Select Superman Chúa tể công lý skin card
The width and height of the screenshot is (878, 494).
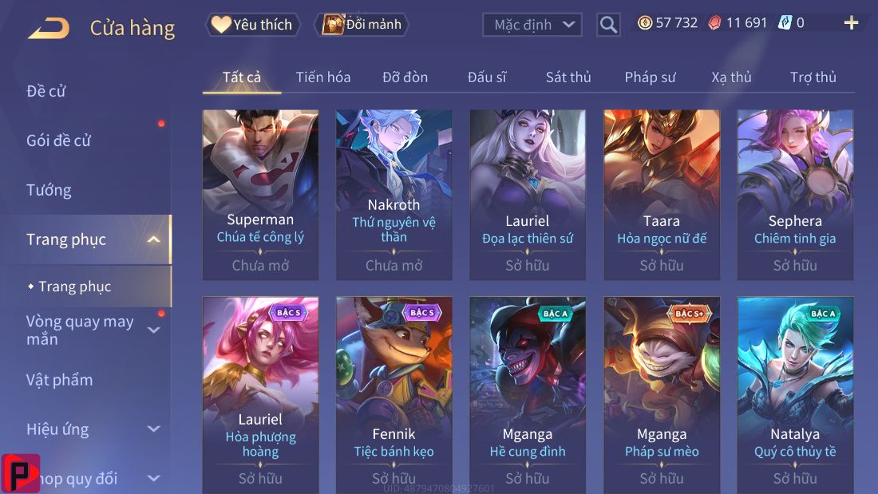click(260, 195)
